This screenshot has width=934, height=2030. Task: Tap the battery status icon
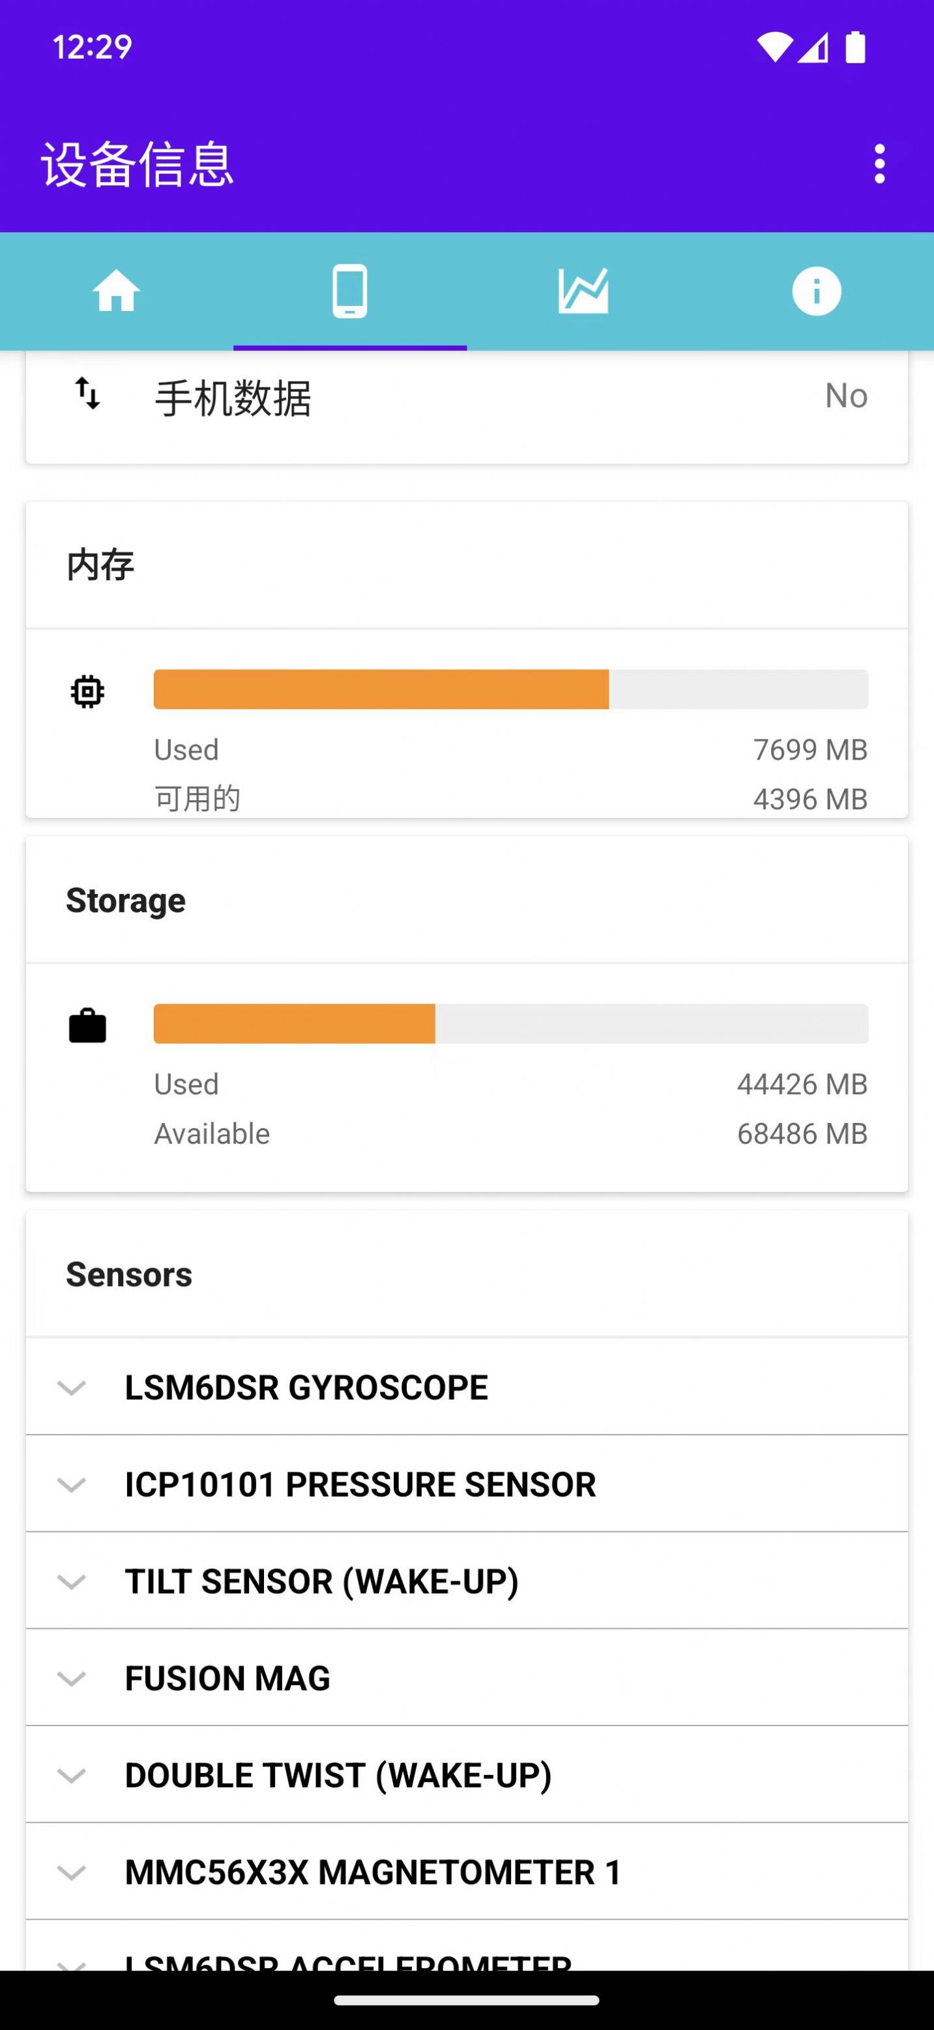pyautogui.click(x=855, y=48)
